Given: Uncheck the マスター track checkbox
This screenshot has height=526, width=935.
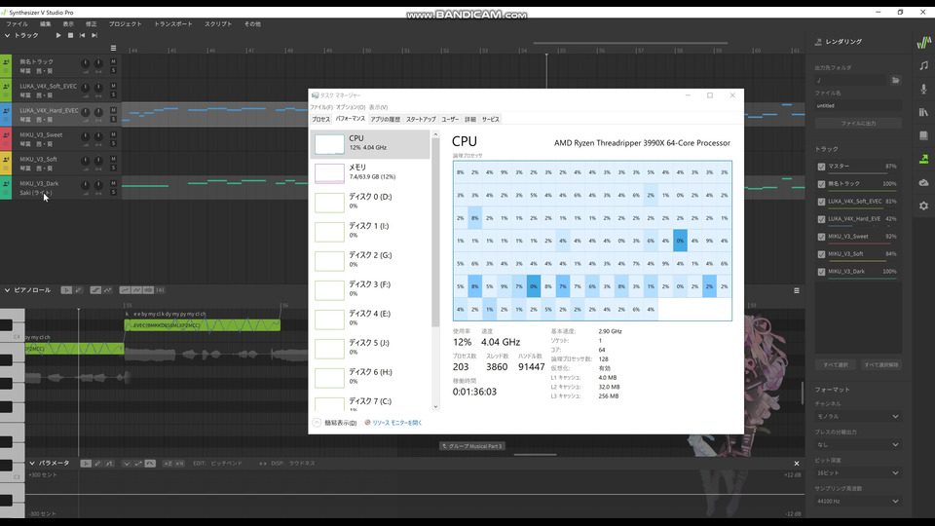Looking at the screenshot, I should coord(822,167).
